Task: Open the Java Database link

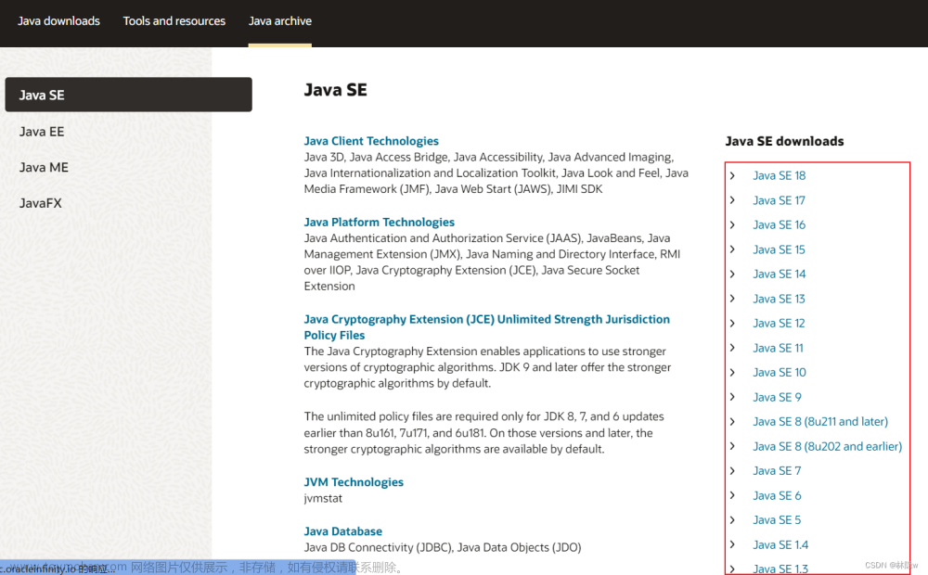Action: coord(342,531)
